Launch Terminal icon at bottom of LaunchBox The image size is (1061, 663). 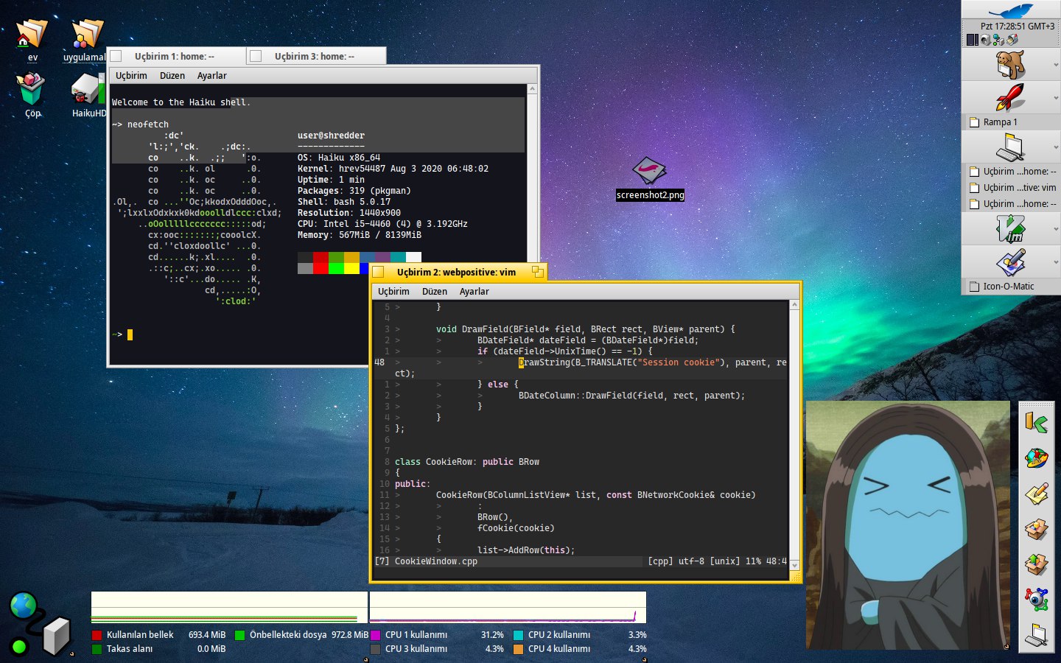pos(1036,634)
